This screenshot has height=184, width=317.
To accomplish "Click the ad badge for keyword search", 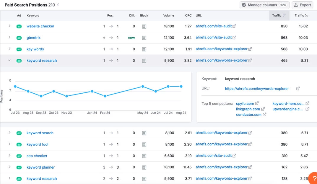I will 19,133.
